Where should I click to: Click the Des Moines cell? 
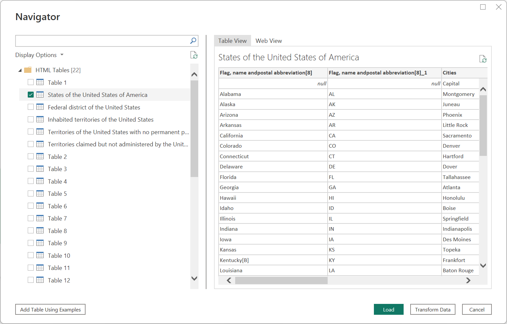tap(460, 239)
